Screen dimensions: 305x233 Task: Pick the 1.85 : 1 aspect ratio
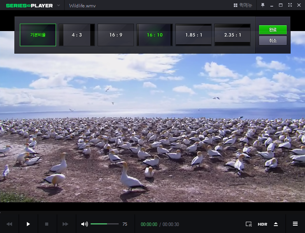click(x=194, y=35)
